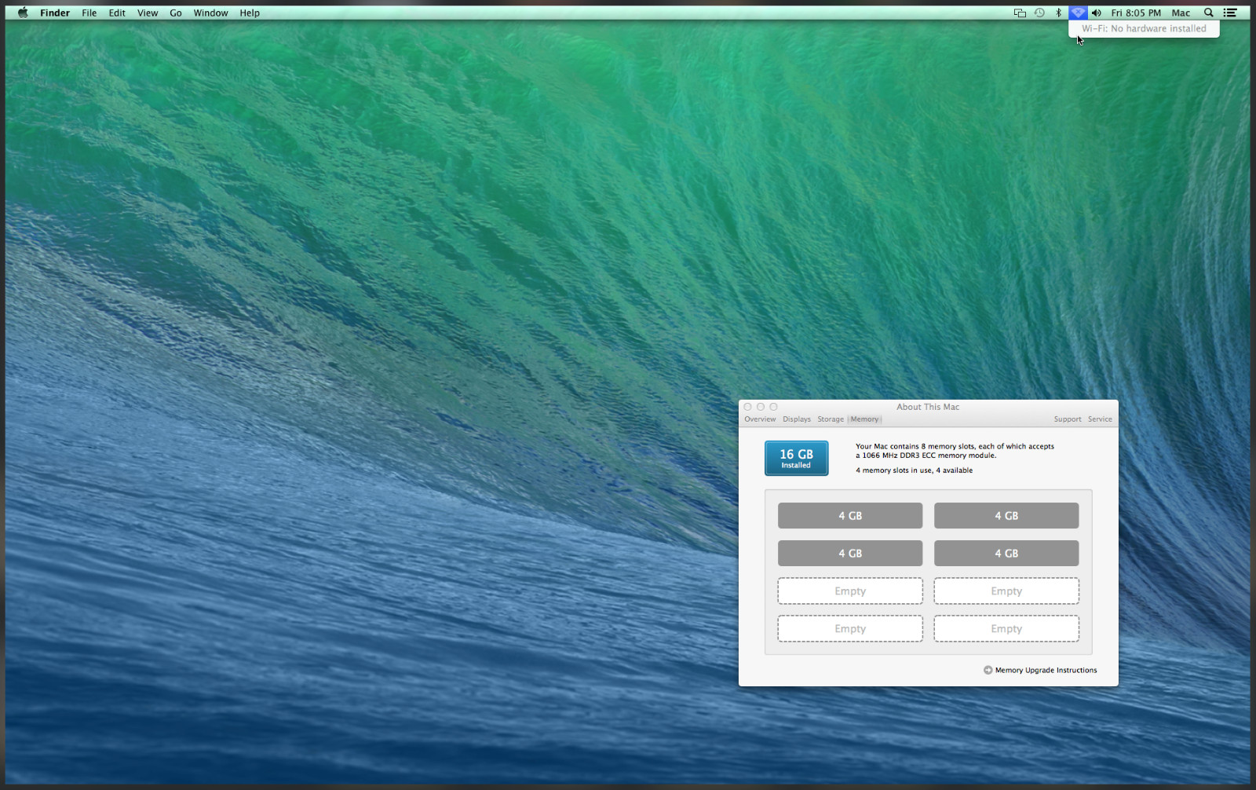
Task: Open the Mac user menu
Action: click(1181, 13)
